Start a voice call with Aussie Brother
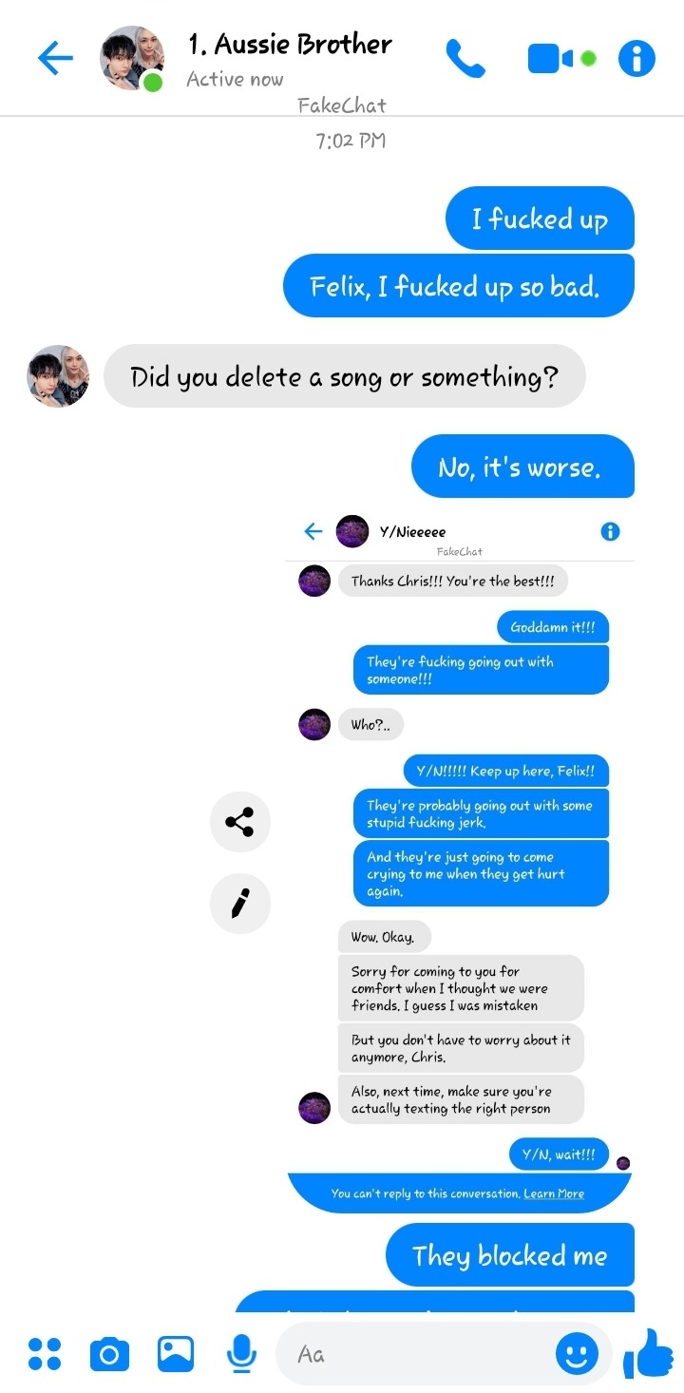 pyautogui.click(x=465, y=59)
